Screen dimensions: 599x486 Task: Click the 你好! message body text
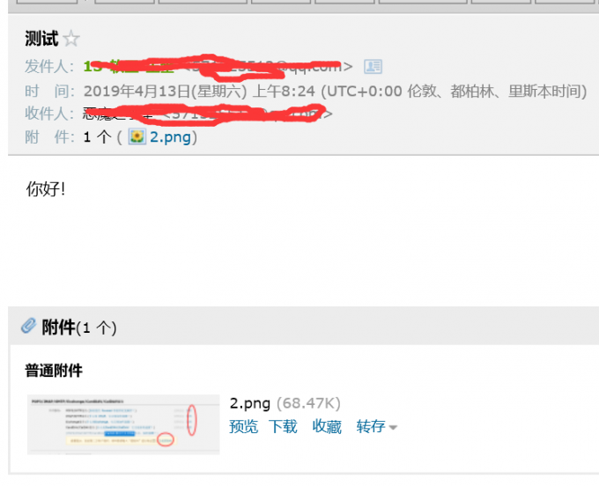pyautogui.click(x=46, y=188)
